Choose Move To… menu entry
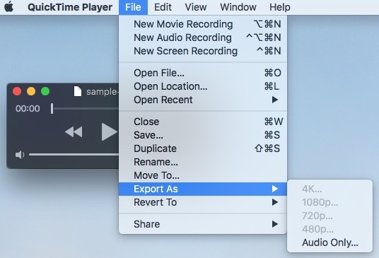379x258 pixels. coord(203,175)
